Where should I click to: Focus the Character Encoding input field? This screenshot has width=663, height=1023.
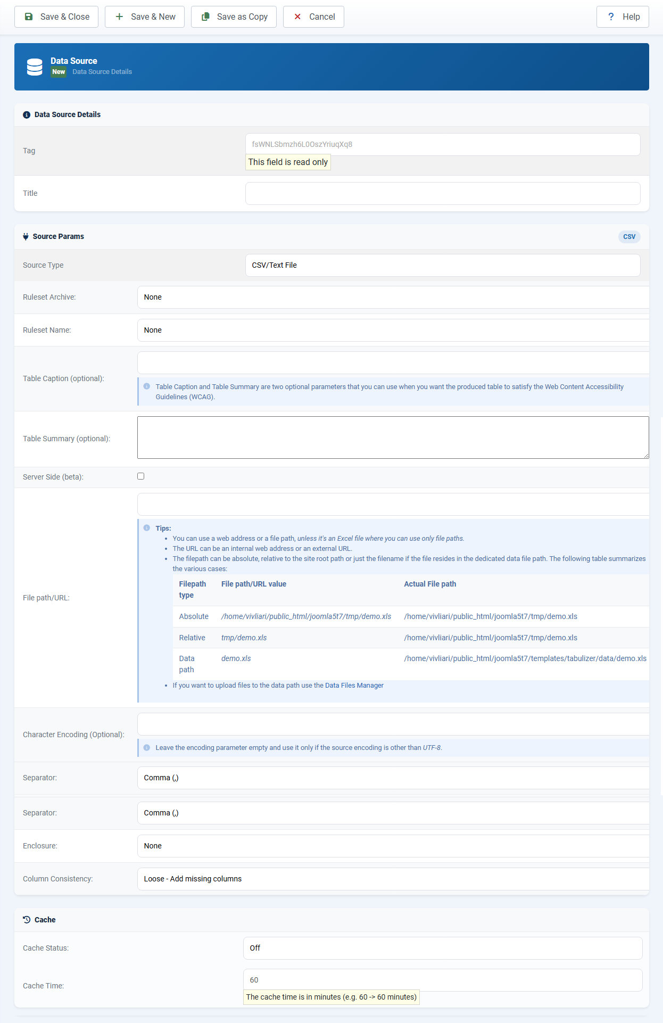[393, 724]
